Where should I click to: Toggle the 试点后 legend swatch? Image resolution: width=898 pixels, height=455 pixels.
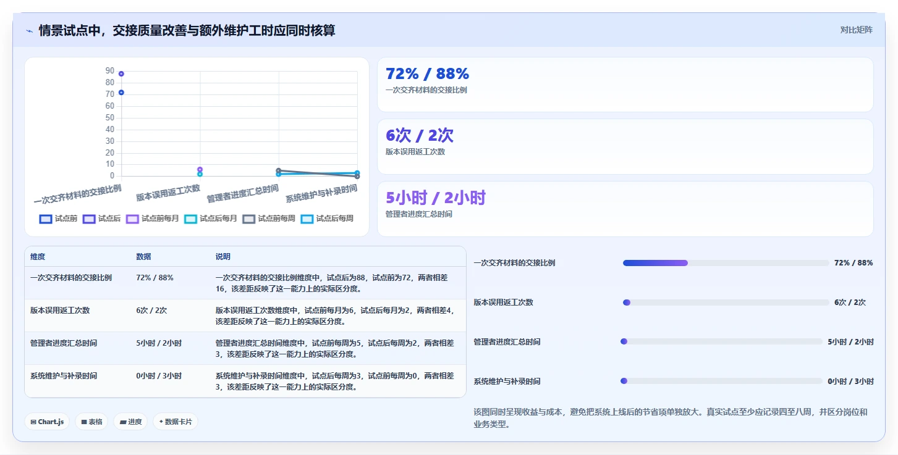88,219
